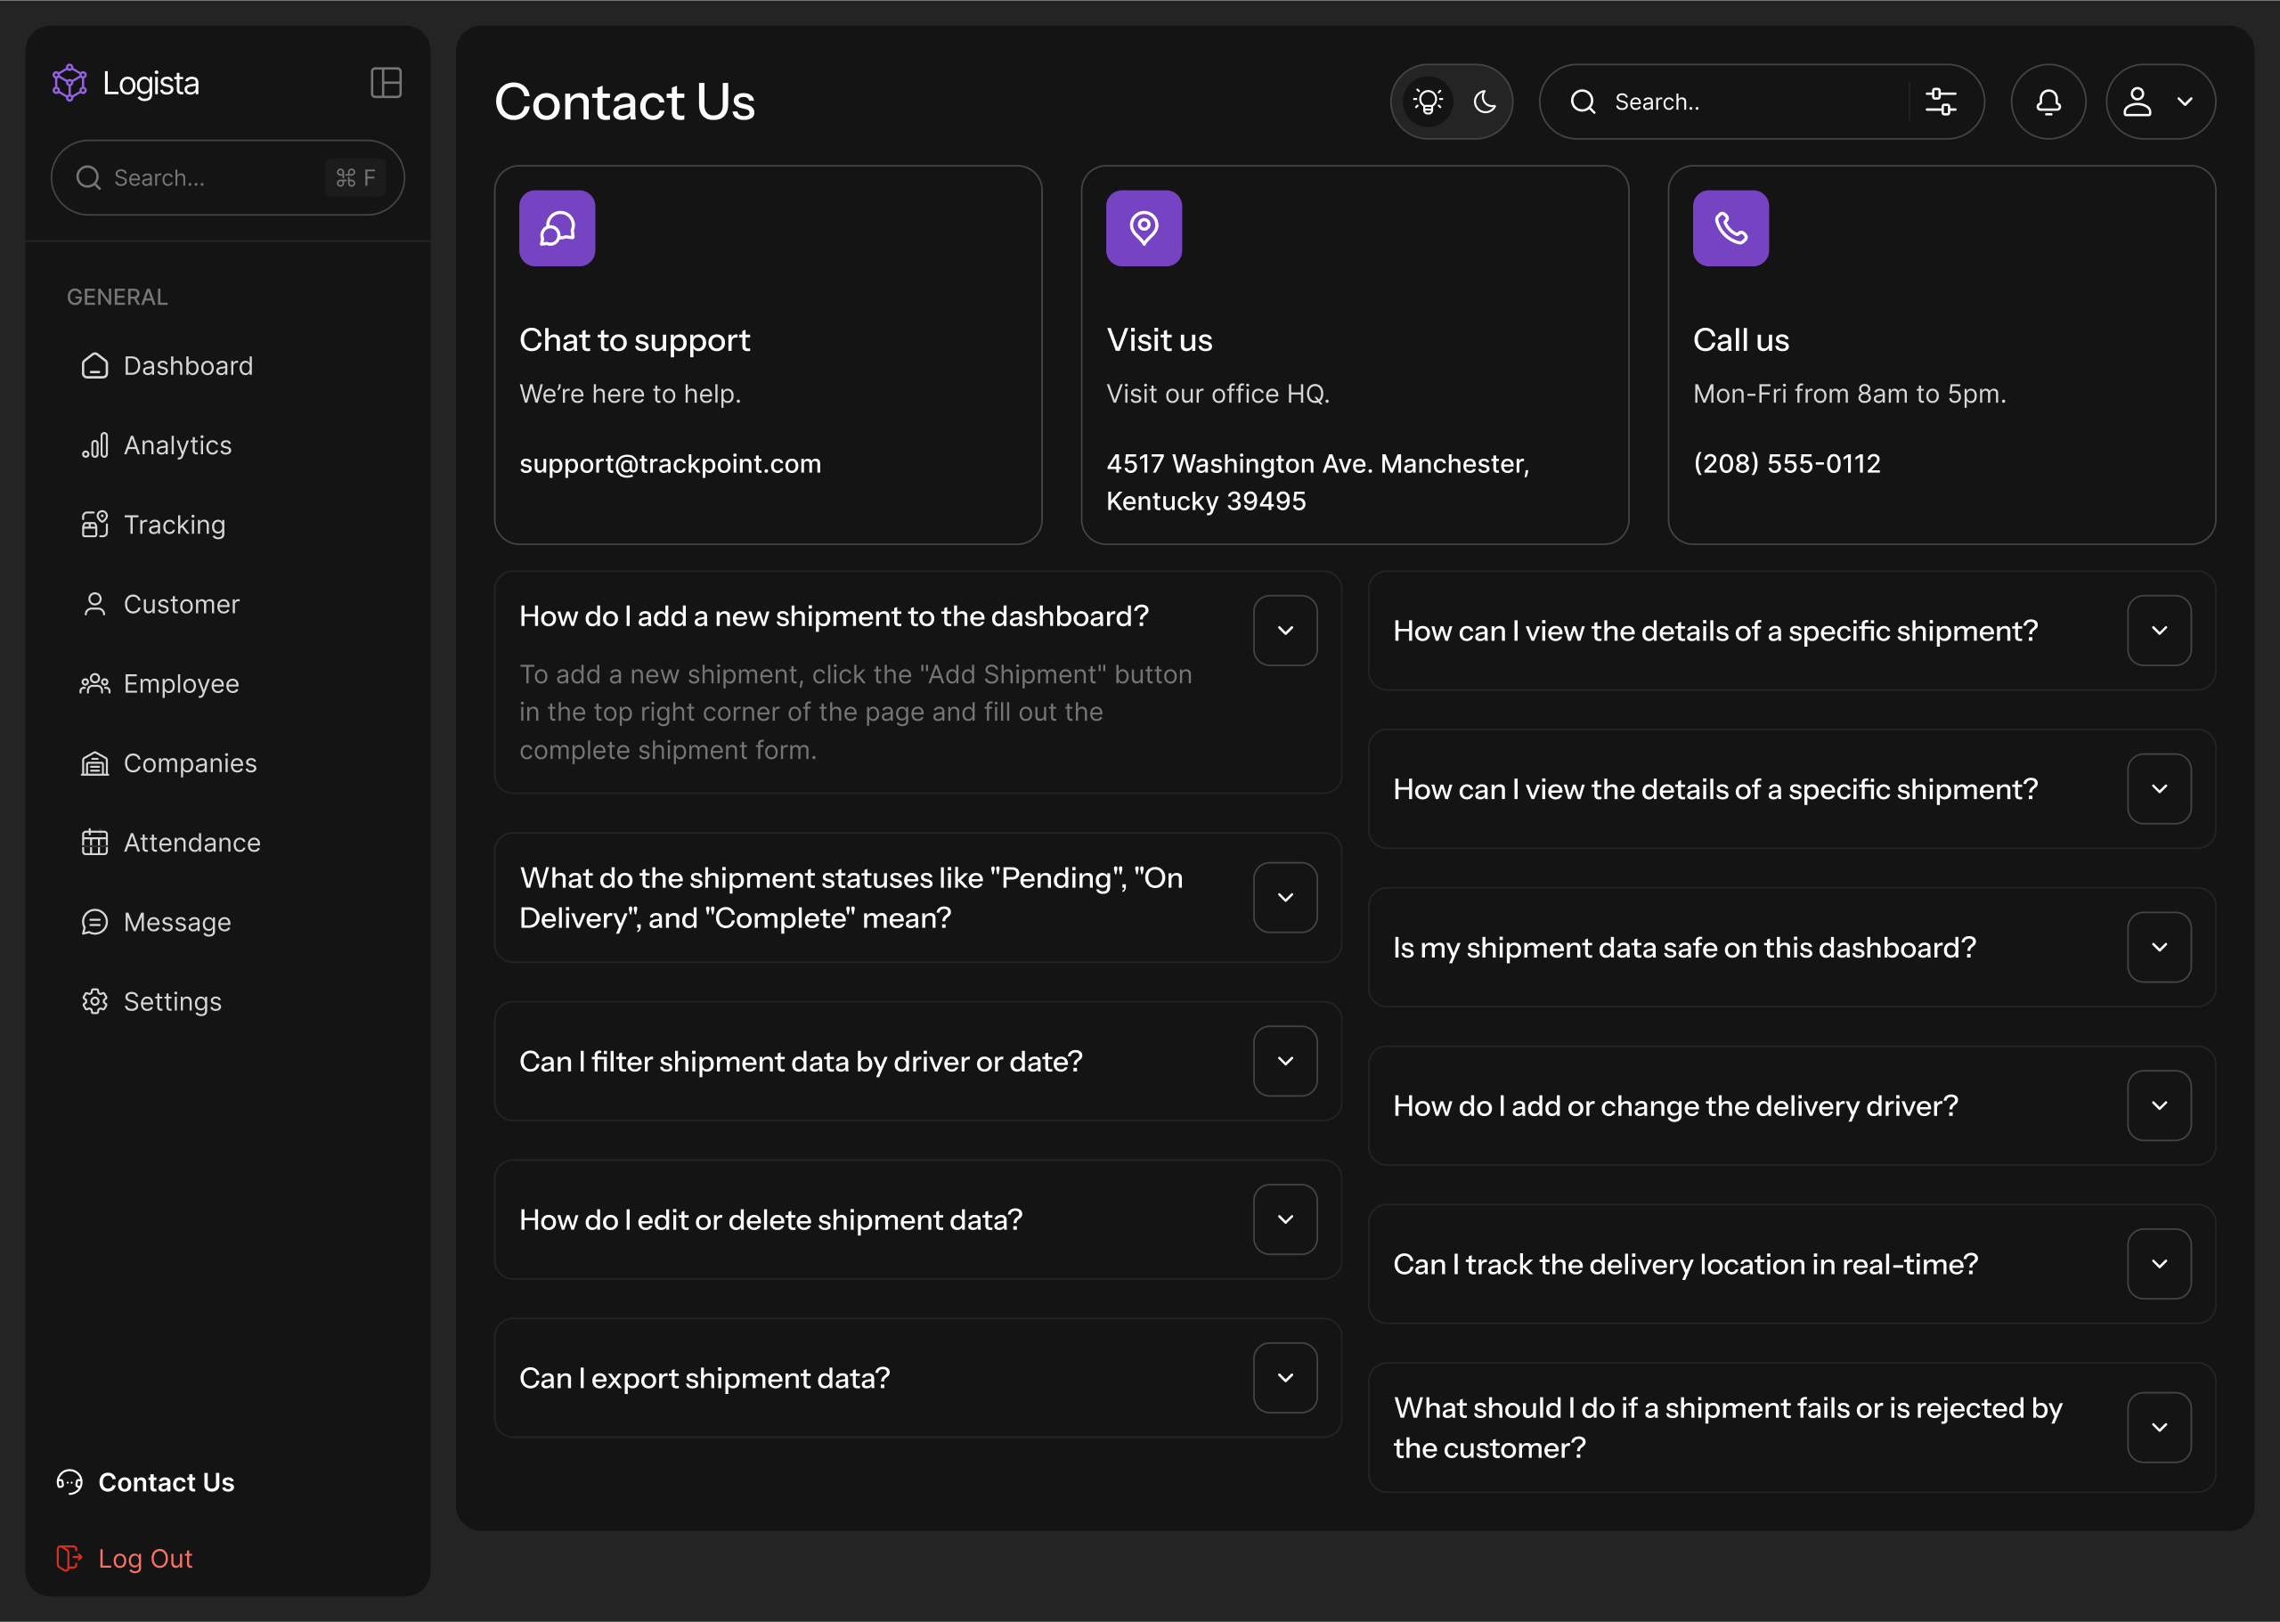The width and height of the screenshot is (2280, 1622).
Task: Click support@trackpoint.com email link
Action: click(670, 464)
